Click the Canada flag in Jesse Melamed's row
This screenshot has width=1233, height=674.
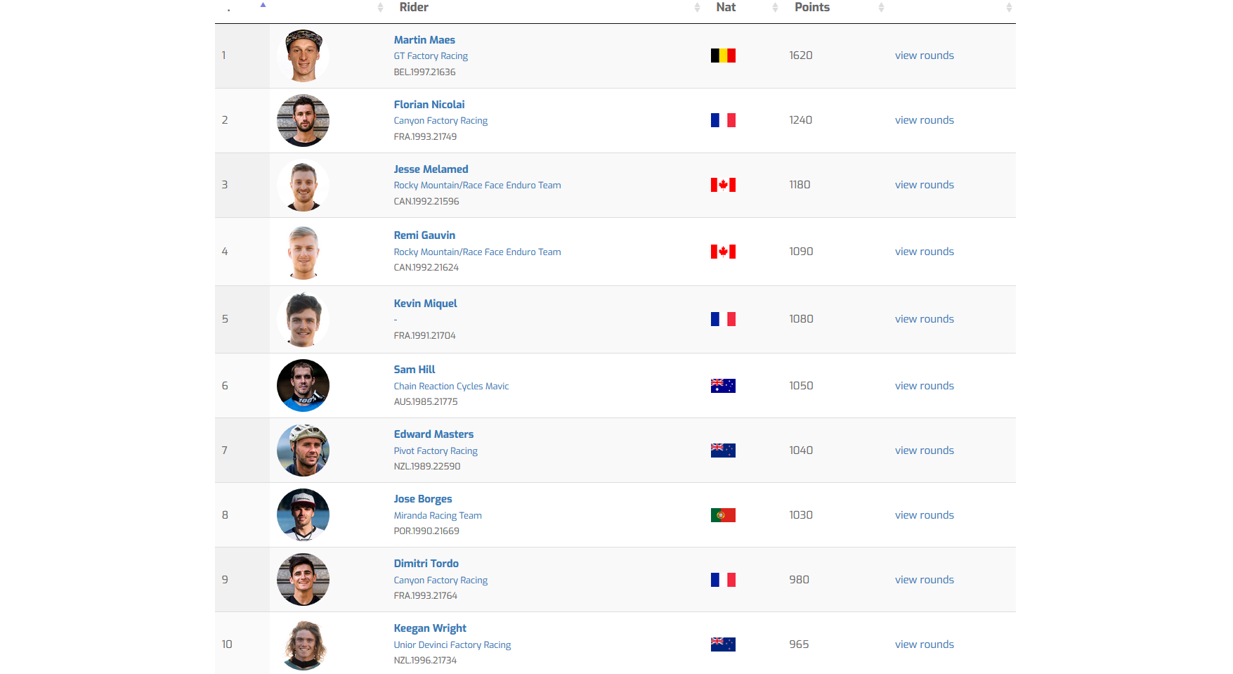723,185
